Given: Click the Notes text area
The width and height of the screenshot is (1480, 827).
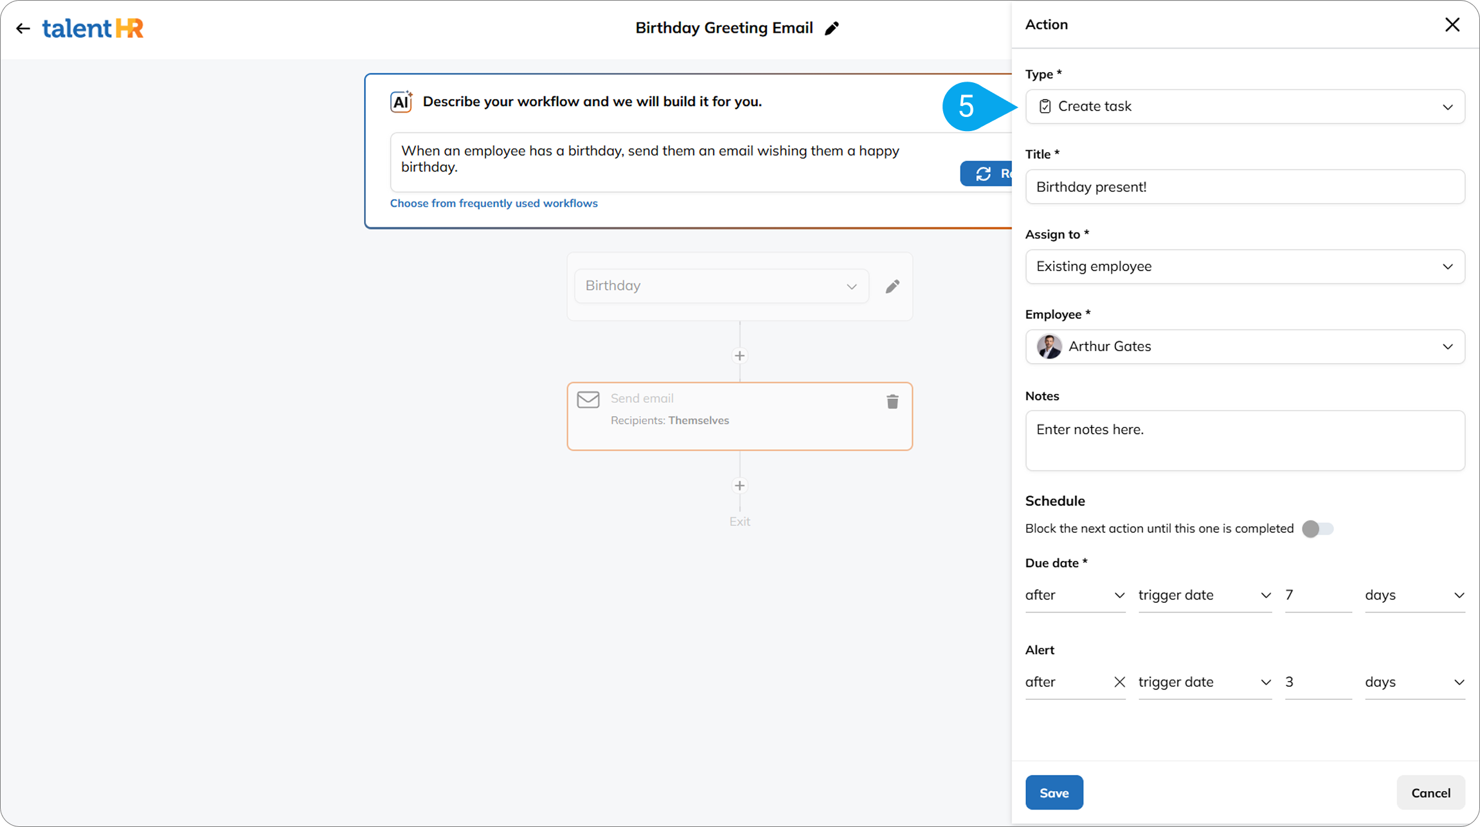Looking at the screenshot, I should (x=1245, y=441).
